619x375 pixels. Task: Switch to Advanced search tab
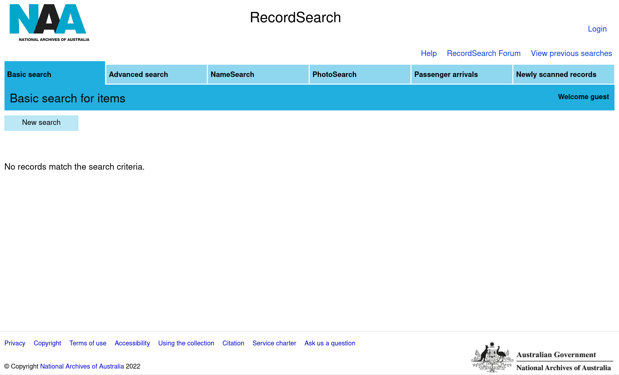[156, 74]
